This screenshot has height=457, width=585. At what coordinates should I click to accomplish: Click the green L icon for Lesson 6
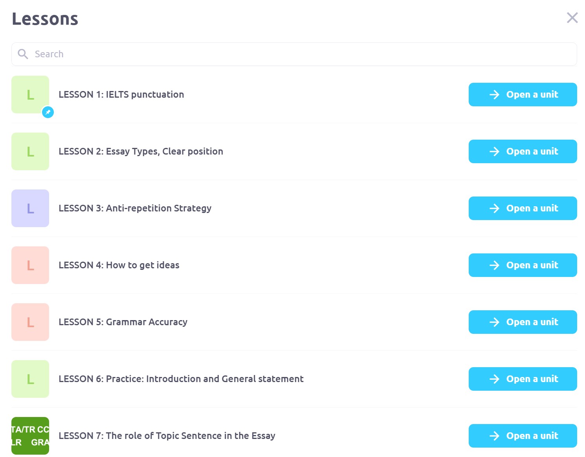coord(30,379)
